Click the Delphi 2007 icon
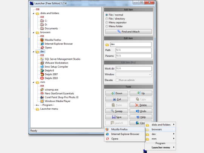The height and width of the screenshot is (153, 204). pyautogui.click(x=42, y=74)
